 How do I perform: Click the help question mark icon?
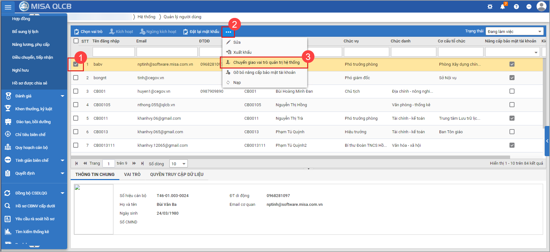coord(516,7)
